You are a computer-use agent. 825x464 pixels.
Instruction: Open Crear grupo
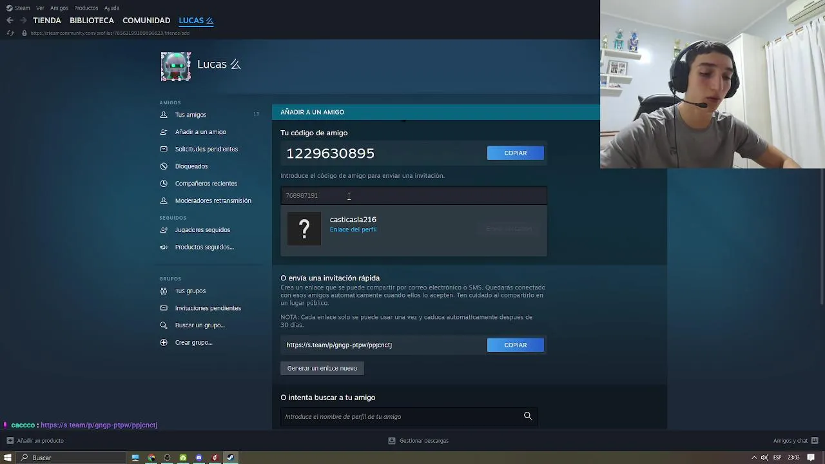pyautogui.click(x=193, y=342)
